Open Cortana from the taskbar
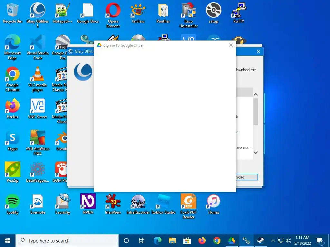This screenshot has width=330, height=247. 126,241
